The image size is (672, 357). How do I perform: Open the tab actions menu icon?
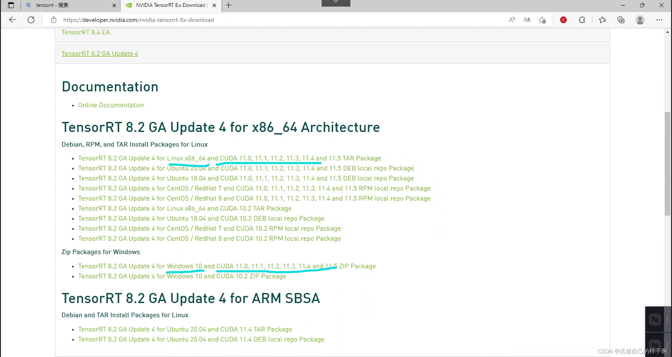[x=11, y=5]
